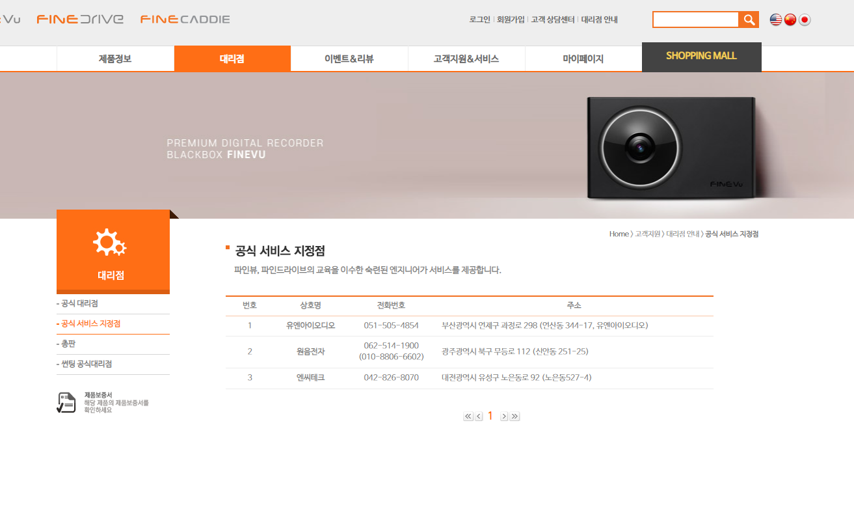This screenshot has height=507, width=854.
Task: Click the 제품보증서 document checkmark icon
Action: tap(66, 402)
